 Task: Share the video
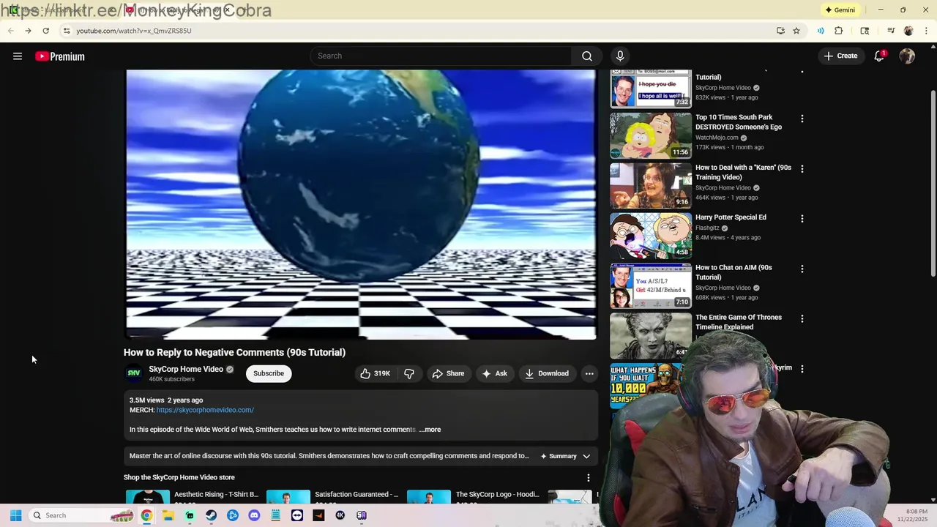tap(448, 373)
